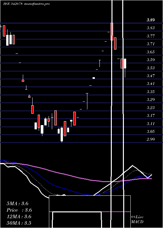Click the 3.77 price level label

pyautogui.click(x=151, y=36)
